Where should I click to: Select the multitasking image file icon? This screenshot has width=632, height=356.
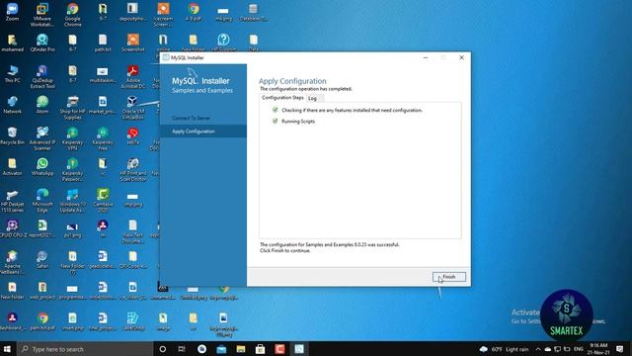coord(103,74)
